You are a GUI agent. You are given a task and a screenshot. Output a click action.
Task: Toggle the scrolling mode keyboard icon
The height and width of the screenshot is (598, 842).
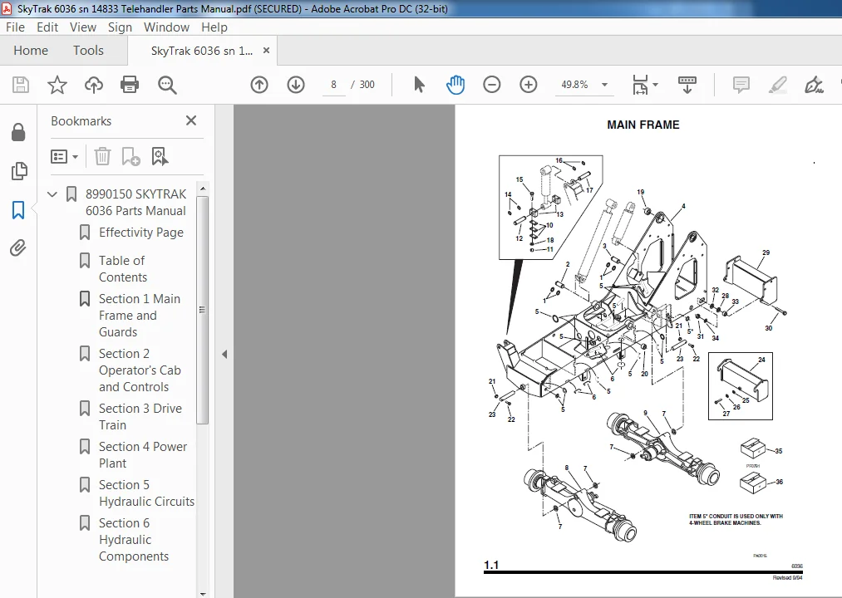687,85
